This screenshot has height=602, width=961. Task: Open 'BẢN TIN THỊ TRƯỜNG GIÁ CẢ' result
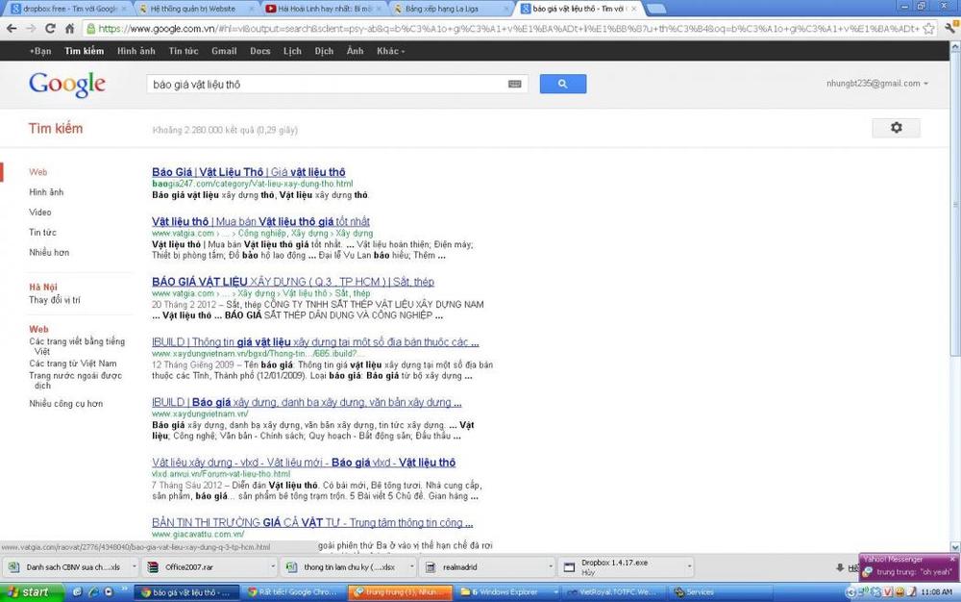coord(312,522)
